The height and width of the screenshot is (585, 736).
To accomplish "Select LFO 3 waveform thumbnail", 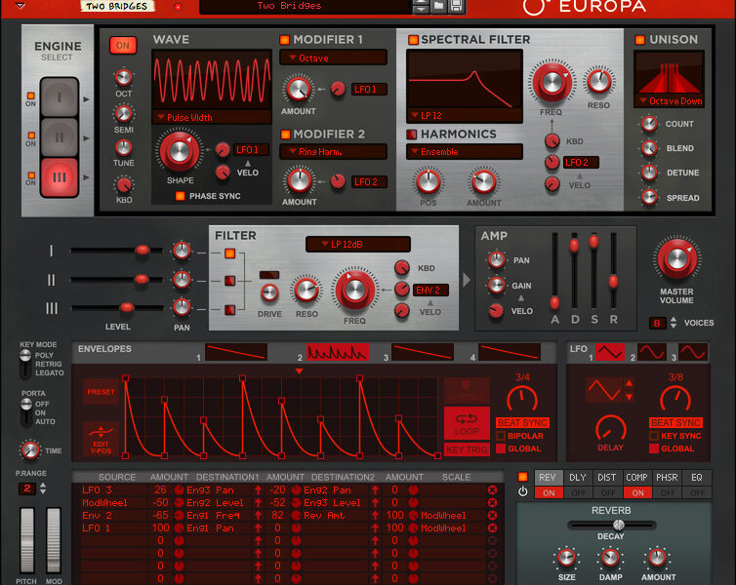I will click(693, 352).
